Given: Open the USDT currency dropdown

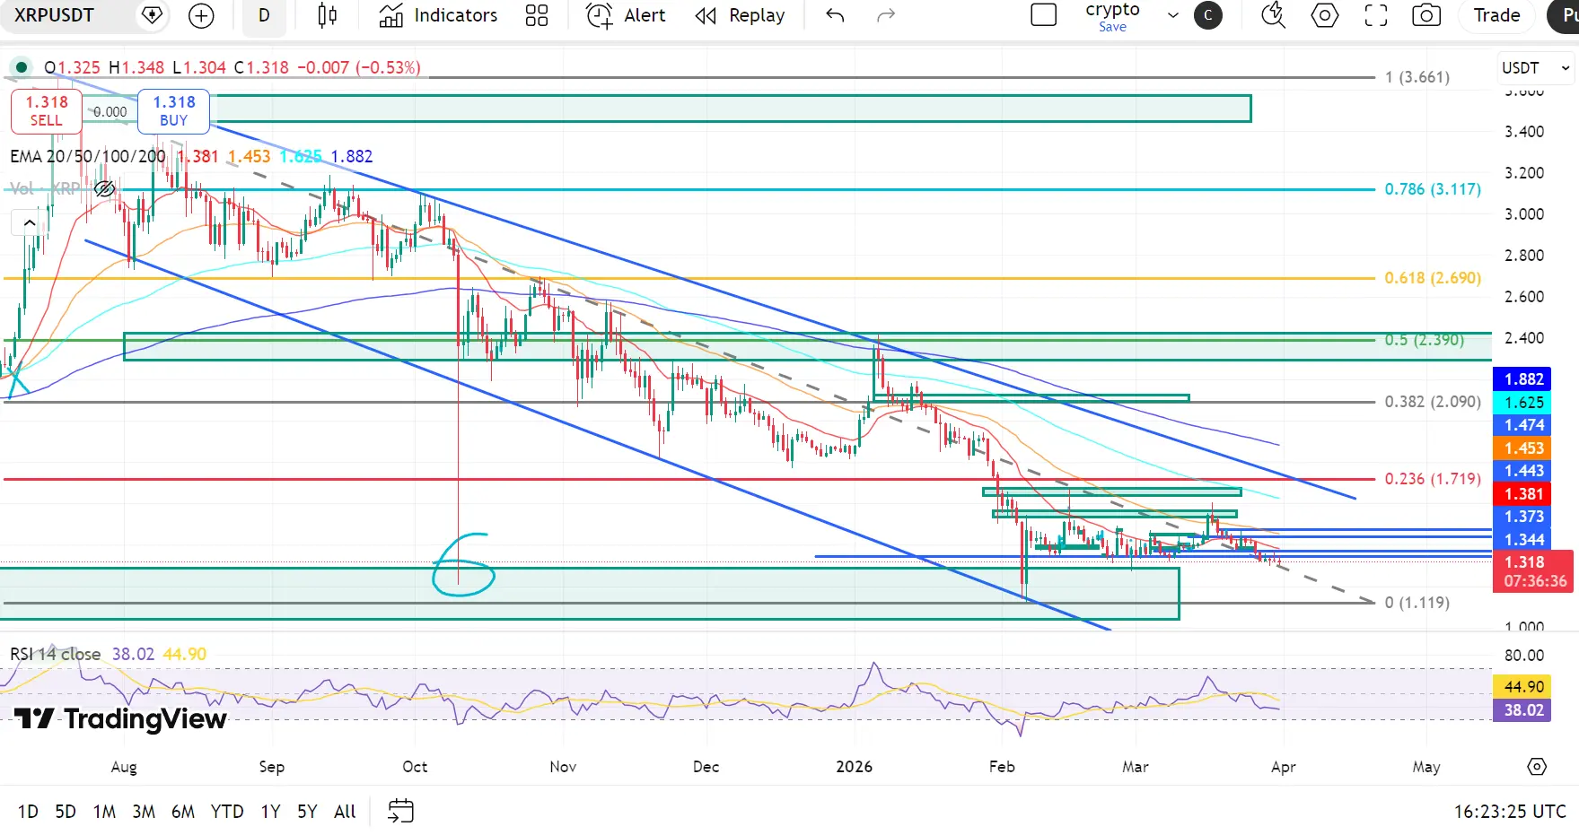Looking at the screenshot, I should 1536,68.
